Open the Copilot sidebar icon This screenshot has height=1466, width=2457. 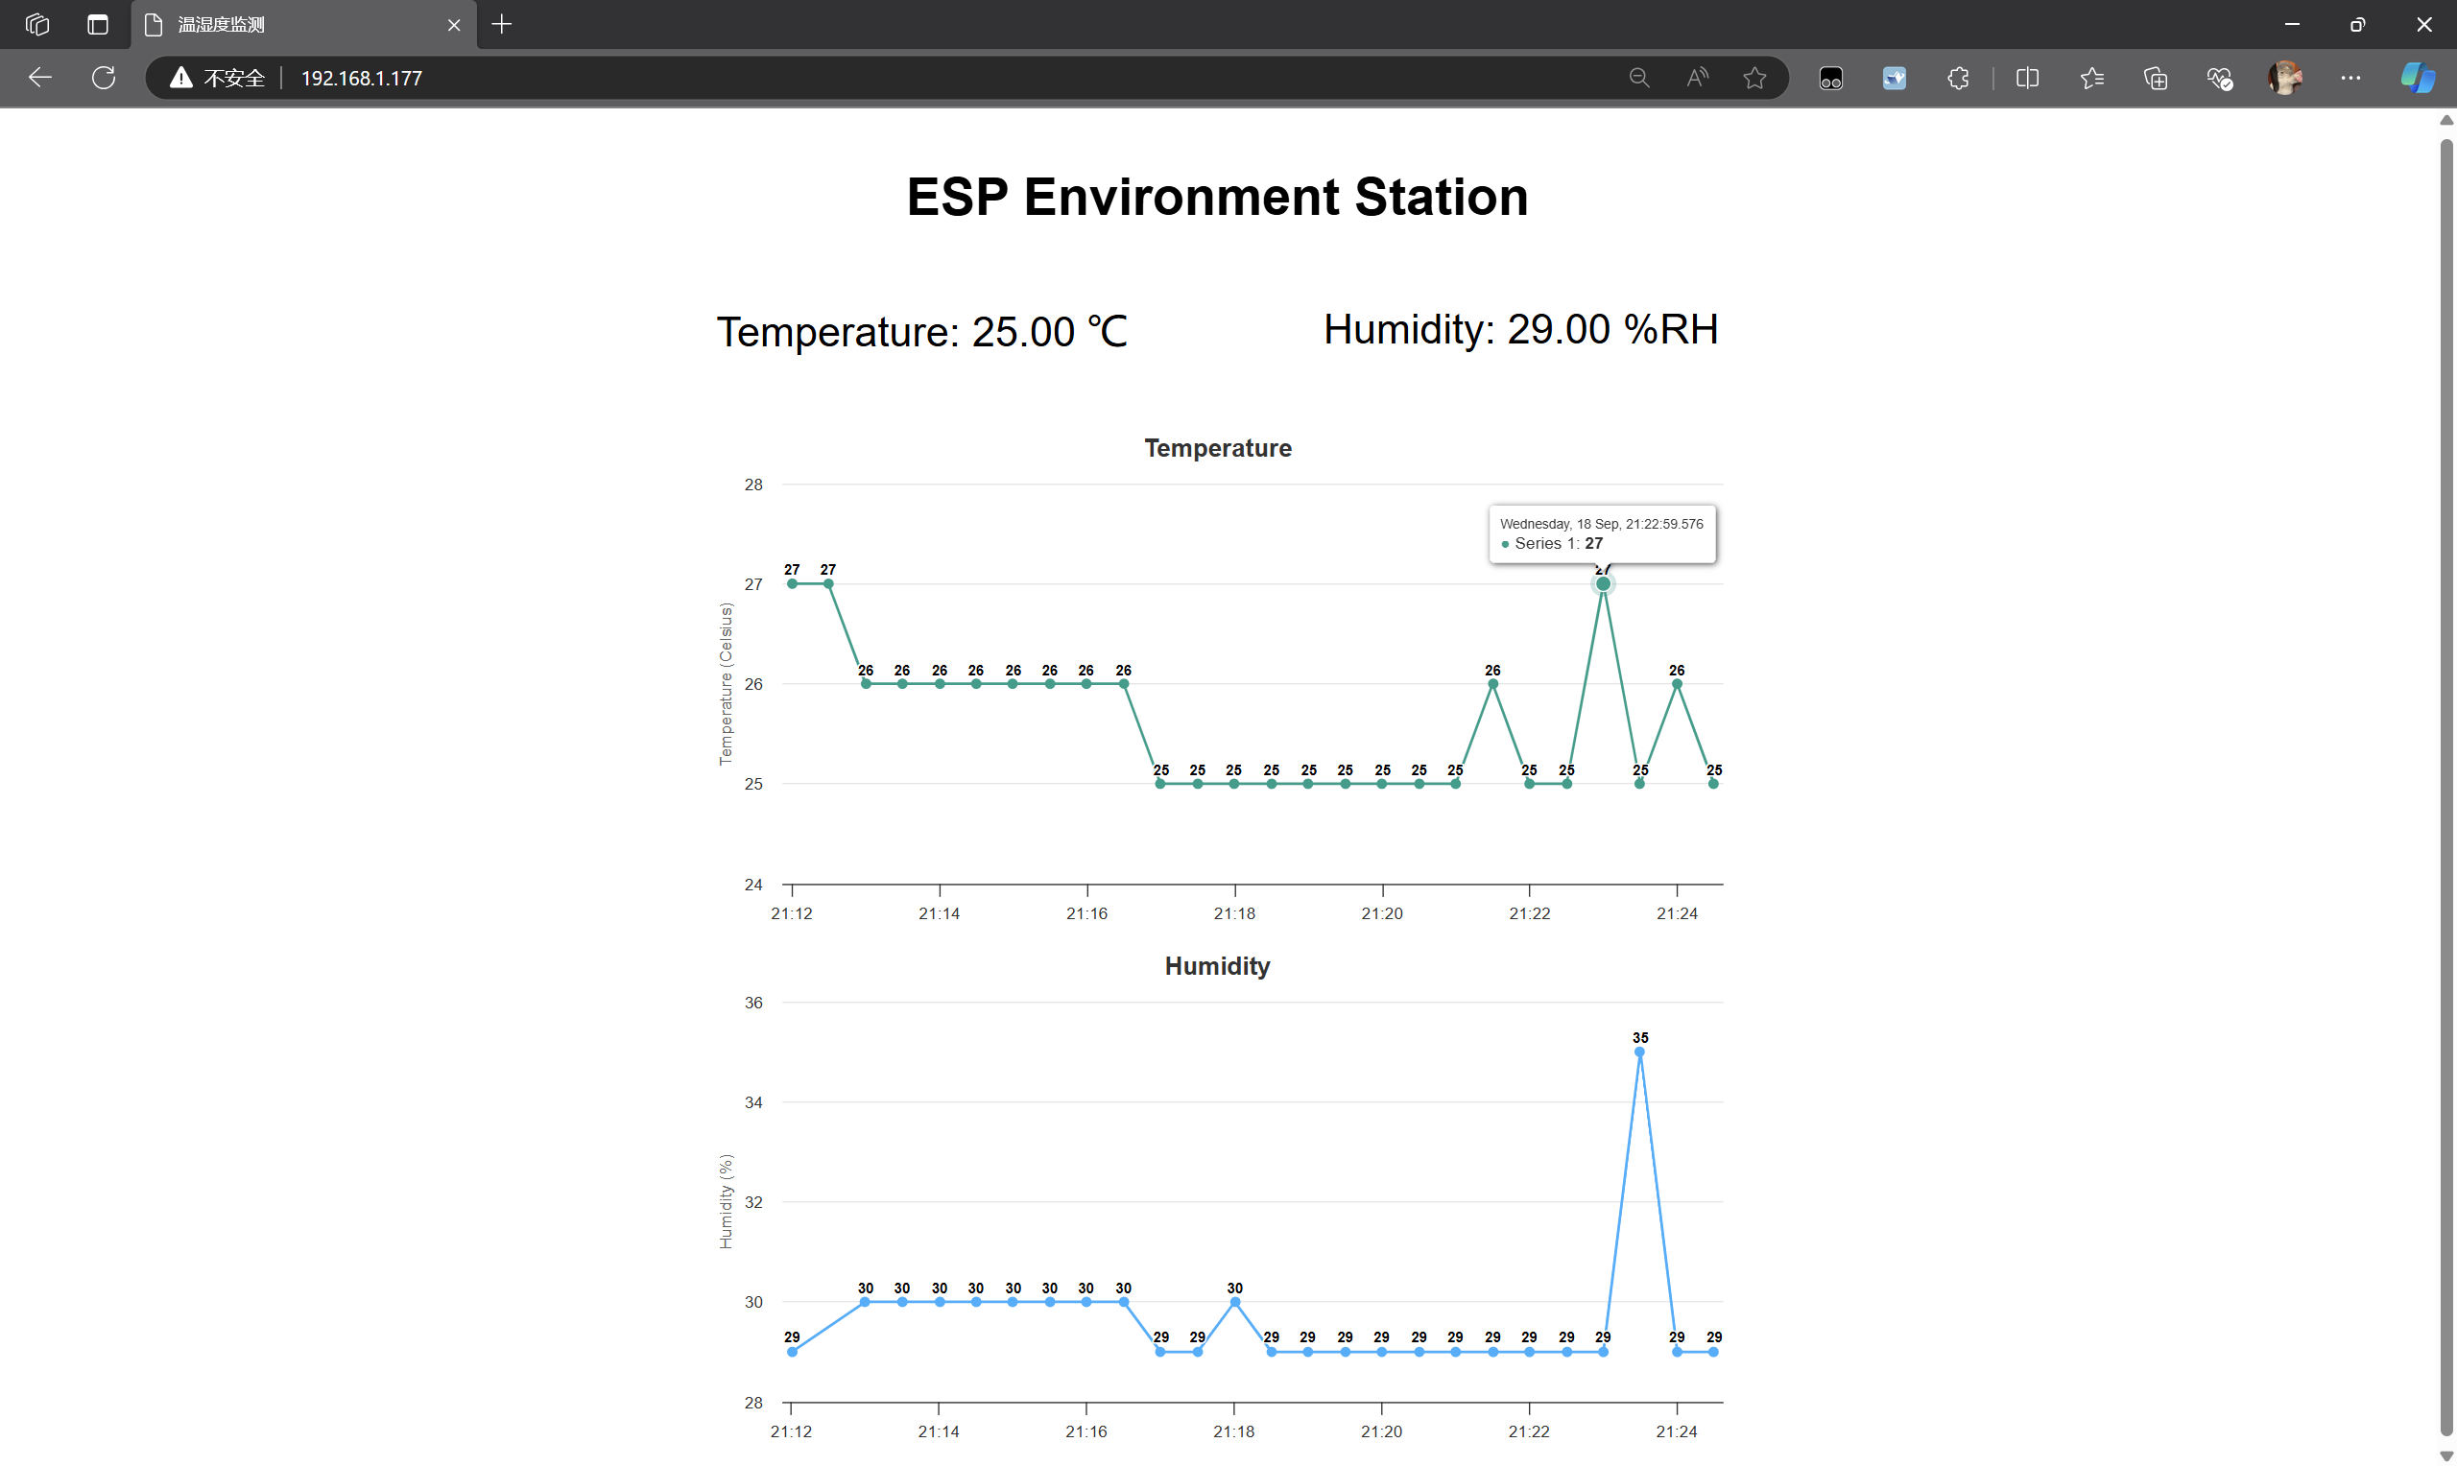tap(2418, 77)
